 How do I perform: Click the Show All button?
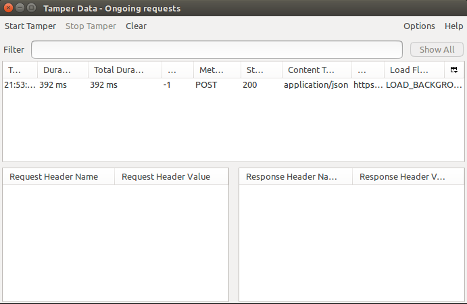click(437, 49)
